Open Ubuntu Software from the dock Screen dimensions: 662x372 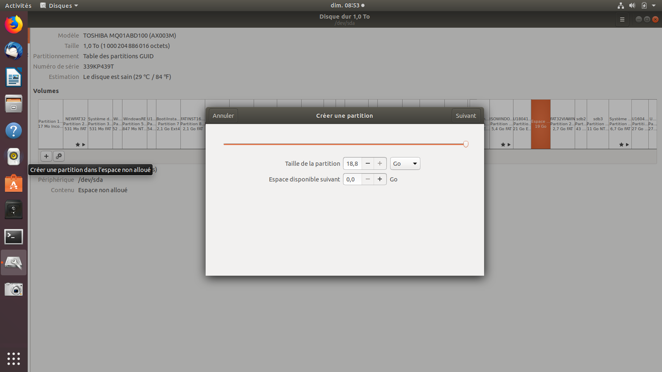(x=14, y=184)
